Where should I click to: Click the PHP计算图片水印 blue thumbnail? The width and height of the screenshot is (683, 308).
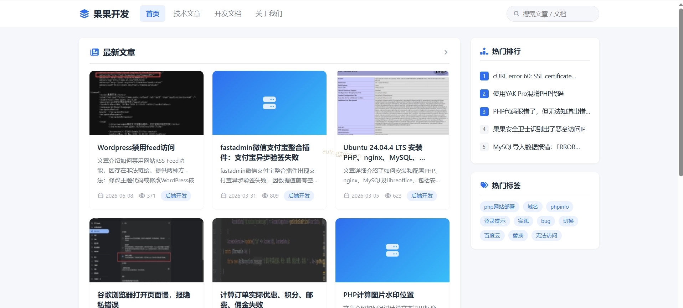coord(392,250)
